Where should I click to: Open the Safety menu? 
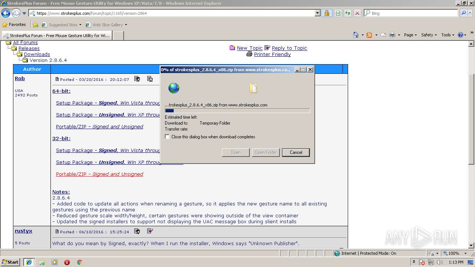click(429, 35)
